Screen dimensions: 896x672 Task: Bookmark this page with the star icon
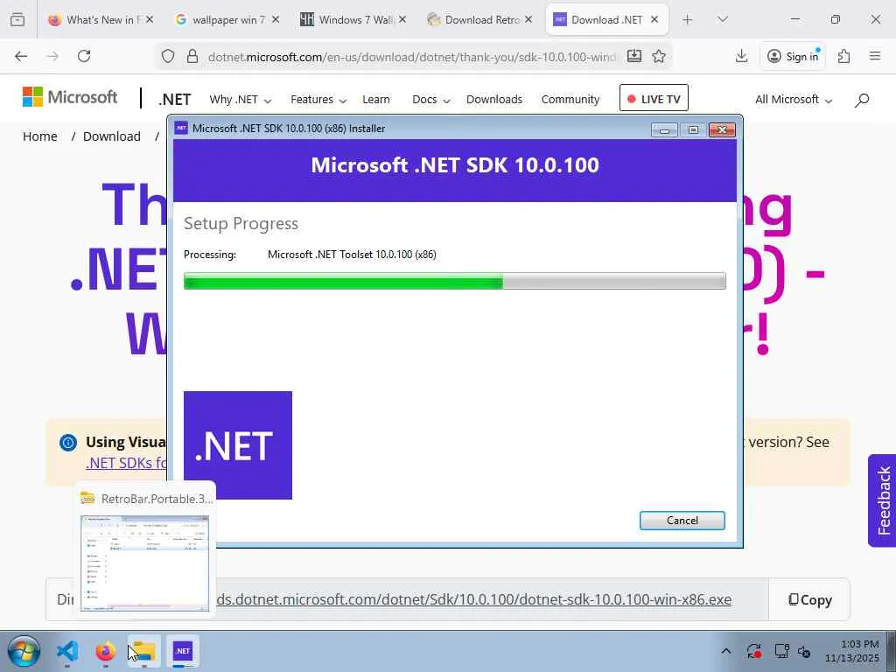click(659, 56)
